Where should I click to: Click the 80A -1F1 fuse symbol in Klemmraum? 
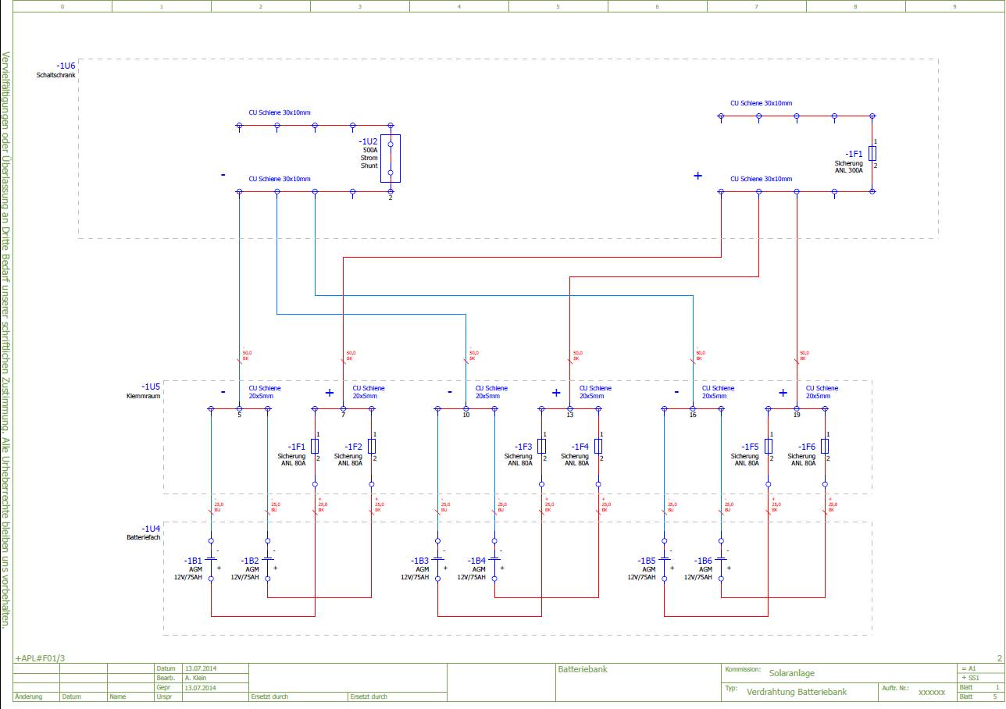(315, 446)
